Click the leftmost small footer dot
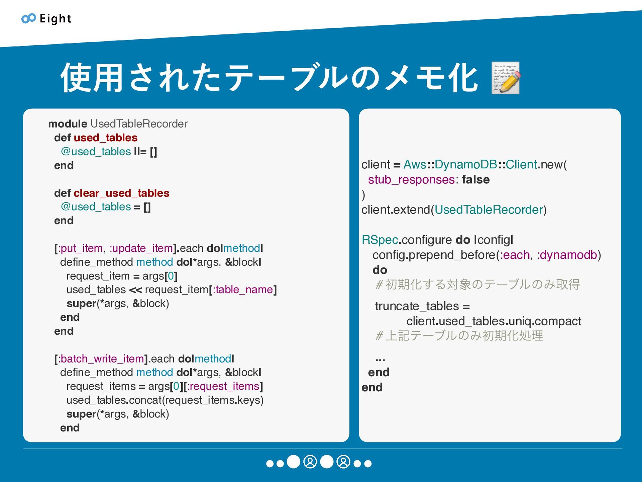 click(x=270, y=464)
